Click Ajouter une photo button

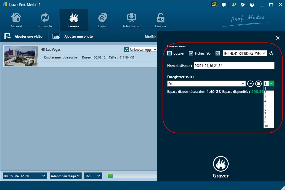click(x=73, y=36)
